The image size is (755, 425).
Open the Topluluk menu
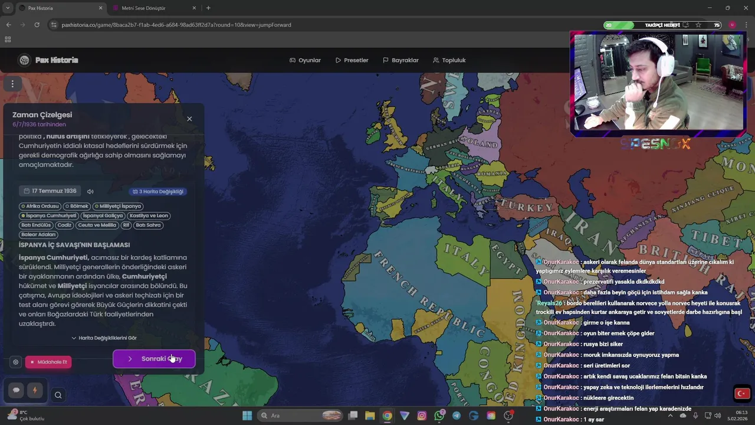click(449, 60)
